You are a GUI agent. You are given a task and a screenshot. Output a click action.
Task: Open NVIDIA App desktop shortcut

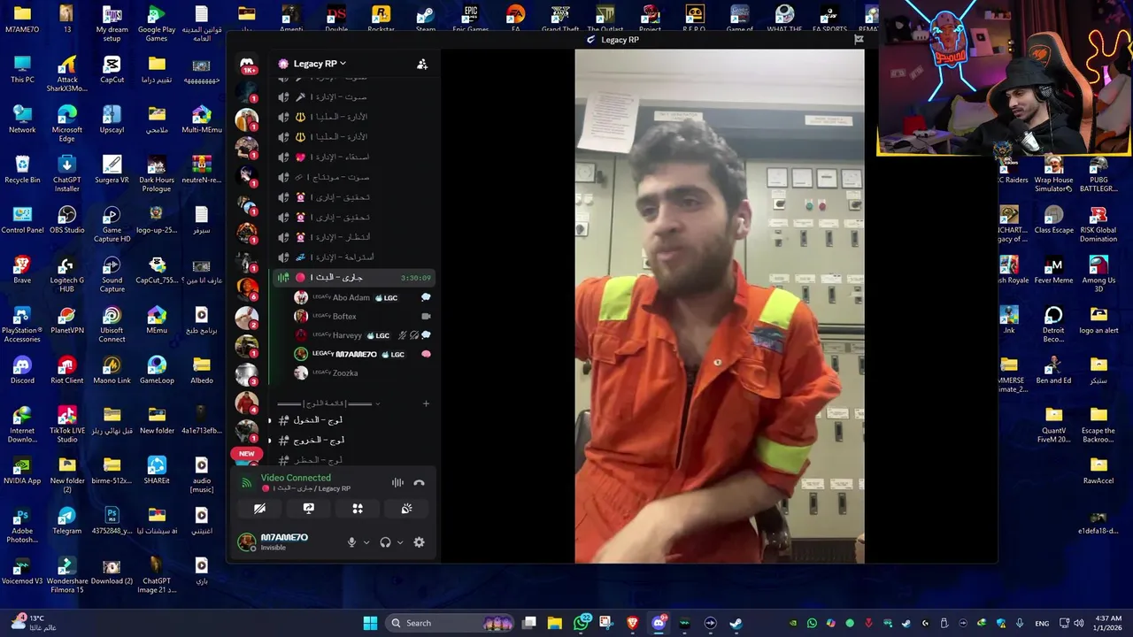pyautogui.click(x=22, y=471)
